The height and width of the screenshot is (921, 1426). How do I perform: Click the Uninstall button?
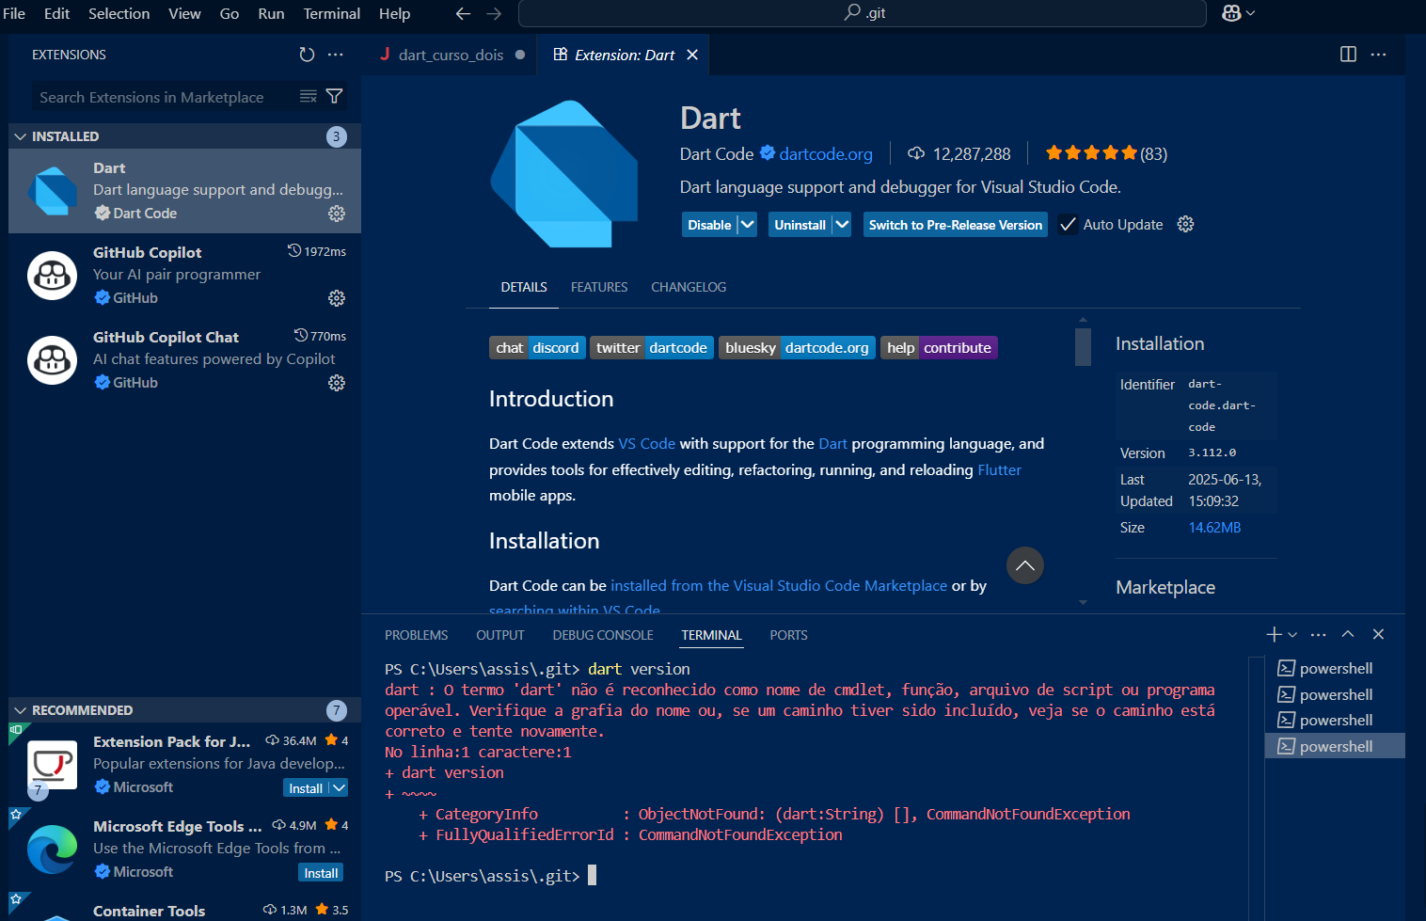[800, 225]
